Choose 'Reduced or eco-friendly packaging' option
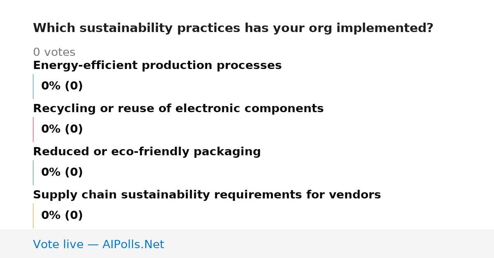 pos(147,152)
